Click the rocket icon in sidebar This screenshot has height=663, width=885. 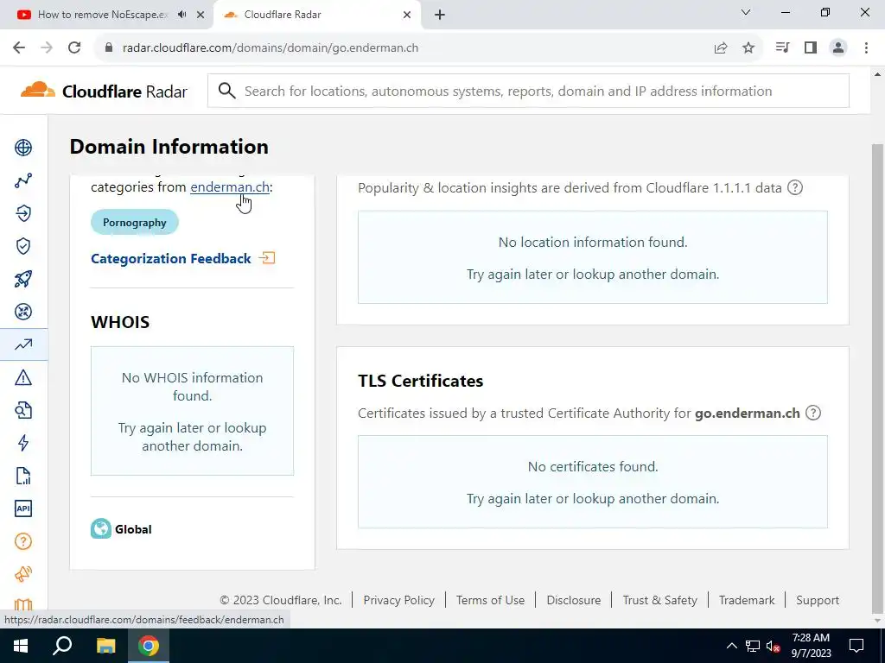[x=23, y=279]
